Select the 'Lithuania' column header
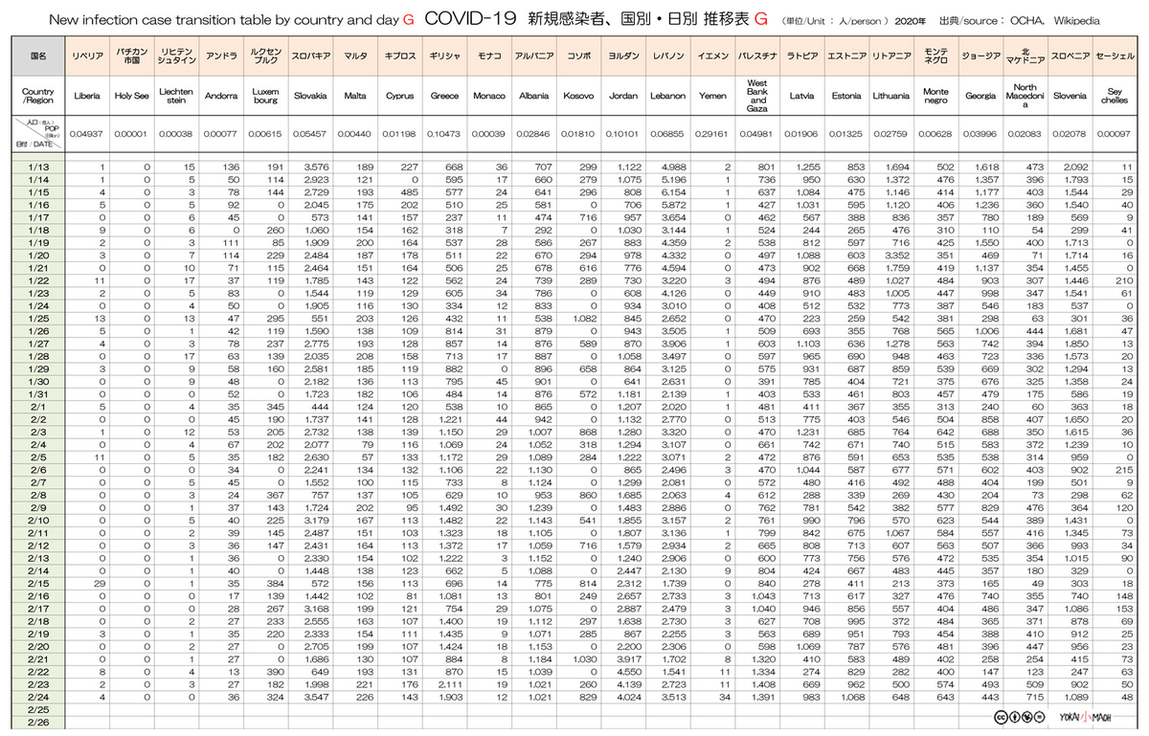 click(891, 96)
